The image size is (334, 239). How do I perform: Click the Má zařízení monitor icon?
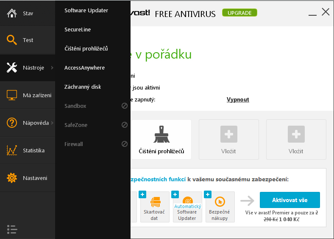12,95
